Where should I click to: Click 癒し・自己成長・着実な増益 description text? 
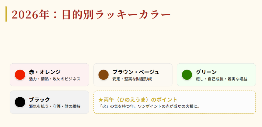[x=222, y=79]
